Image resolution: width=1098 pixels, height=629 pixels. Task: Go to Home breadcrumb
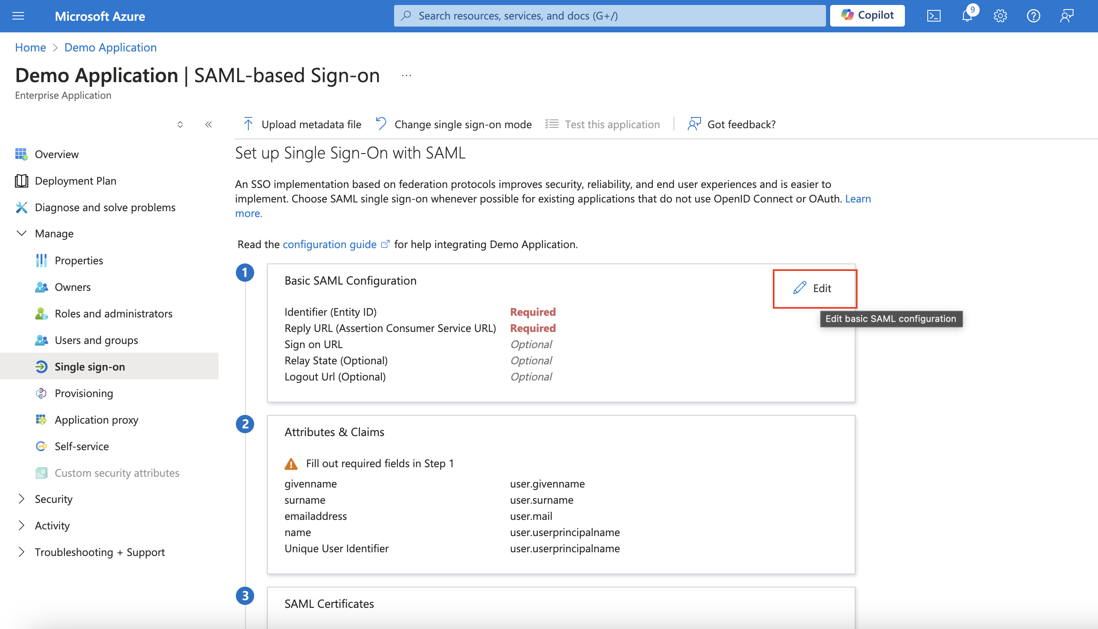[30, 47]
